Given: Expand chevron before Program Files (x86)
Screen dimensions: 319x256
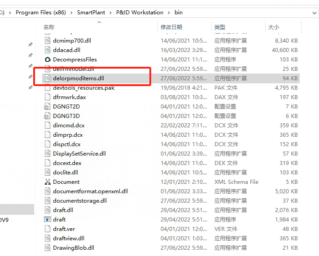Looking at the screenshot, I should tap(10, 13).
